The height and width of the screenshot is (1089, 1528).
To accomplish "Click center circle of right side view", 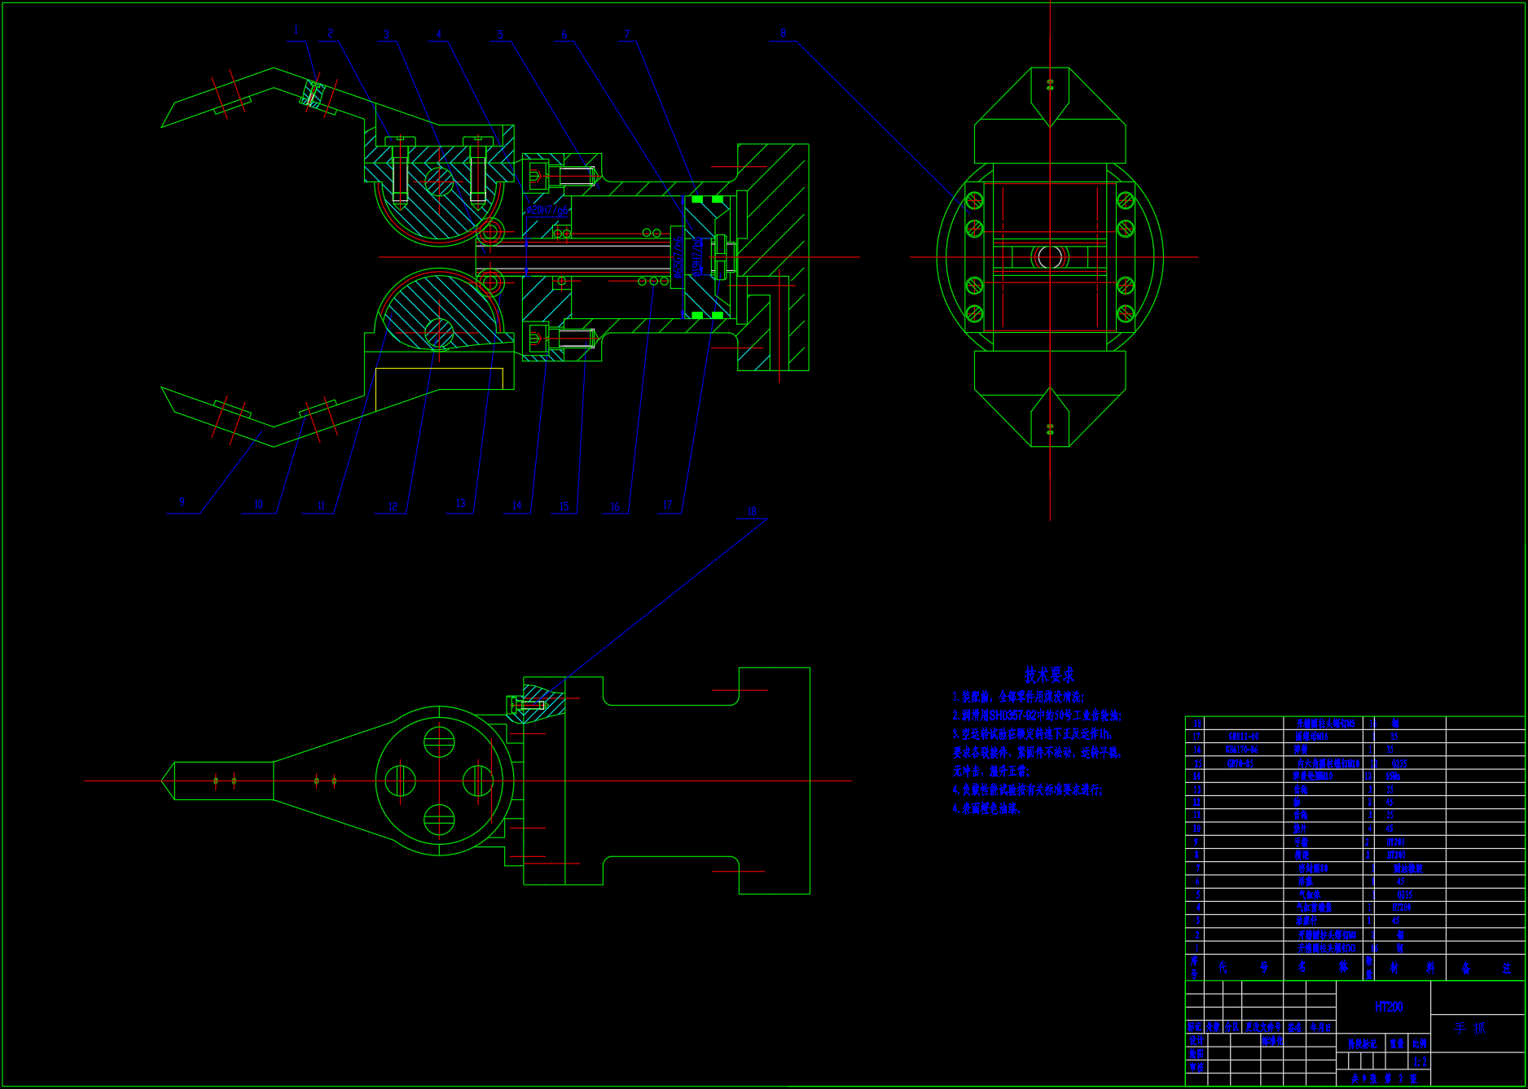I will tap(1050, 257).
